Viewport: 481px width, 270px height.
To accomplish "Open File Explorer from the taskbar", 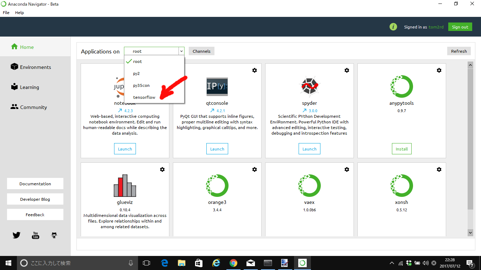I will click(181, 263).
